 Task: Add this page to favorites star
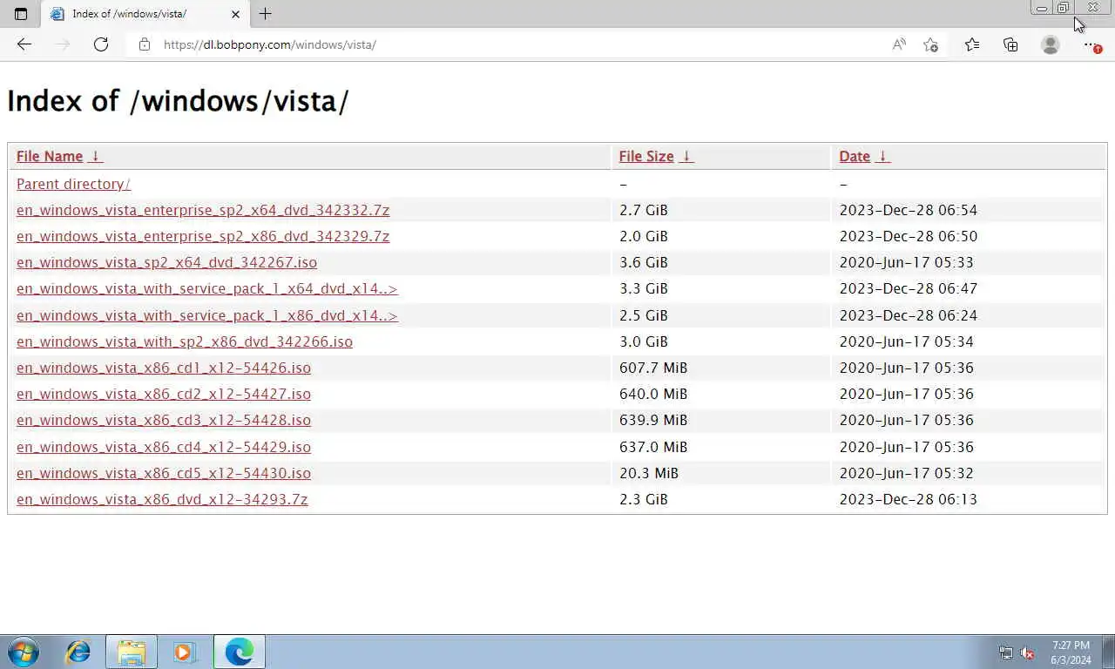click(x=930, y=44)
